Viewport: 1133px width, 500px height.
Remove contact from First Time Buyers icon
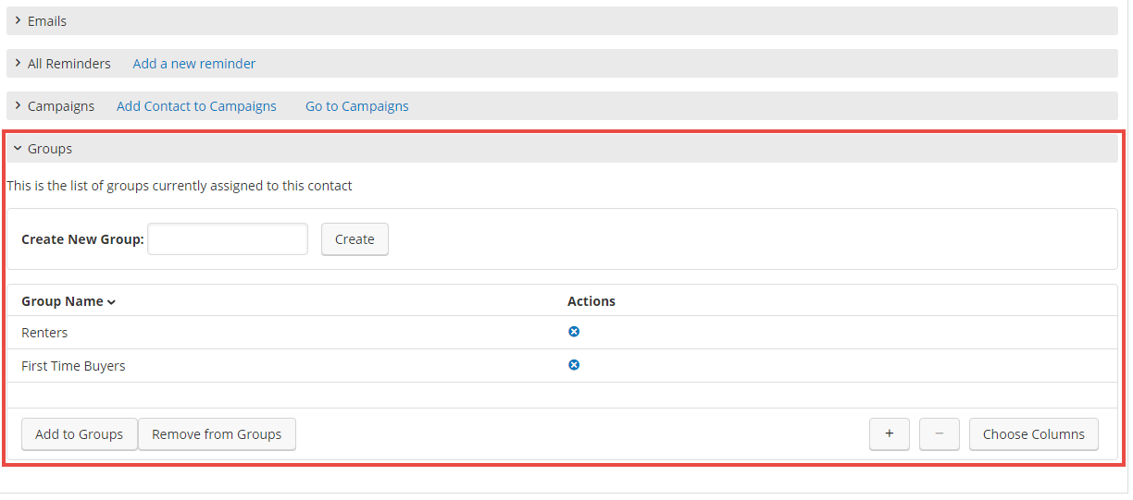tap(574, 365)
